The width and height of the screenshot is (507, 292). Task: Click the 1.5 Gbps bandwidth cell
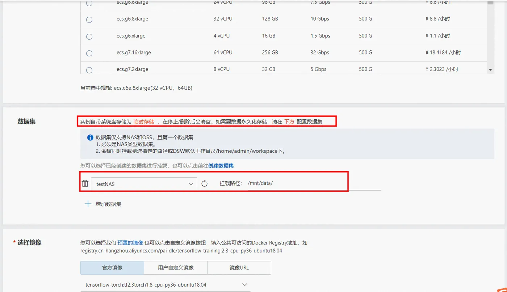tap(320, 36)
